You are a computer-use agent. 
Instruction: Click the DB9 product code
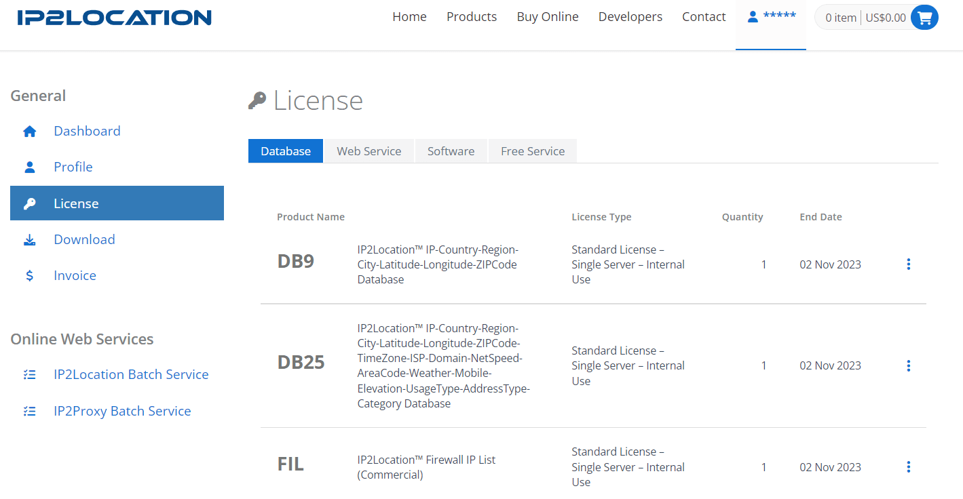[296, 262]
